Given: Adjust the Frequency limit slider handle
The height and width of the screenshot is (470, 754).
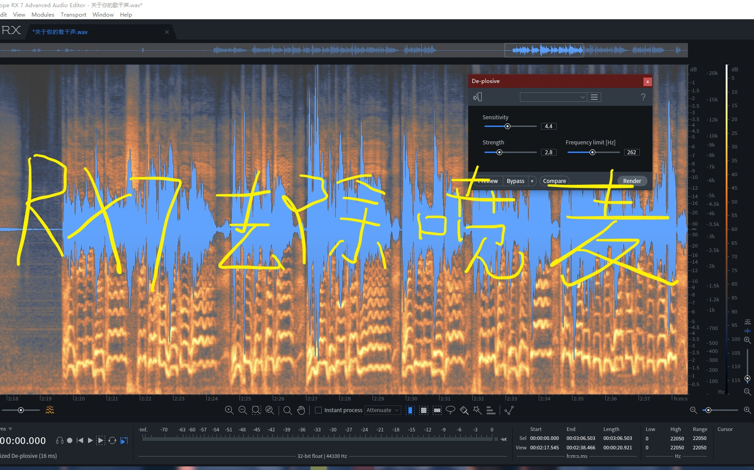Looking at the screenshot, I should point(592,152).
